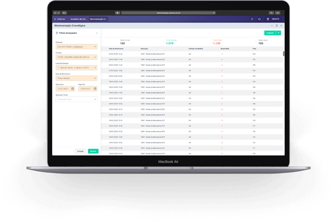The width and height of the screenshot is (334, 222).
Task: Open the CISSLive hamburger menu
Action: (x=55, y=19)
